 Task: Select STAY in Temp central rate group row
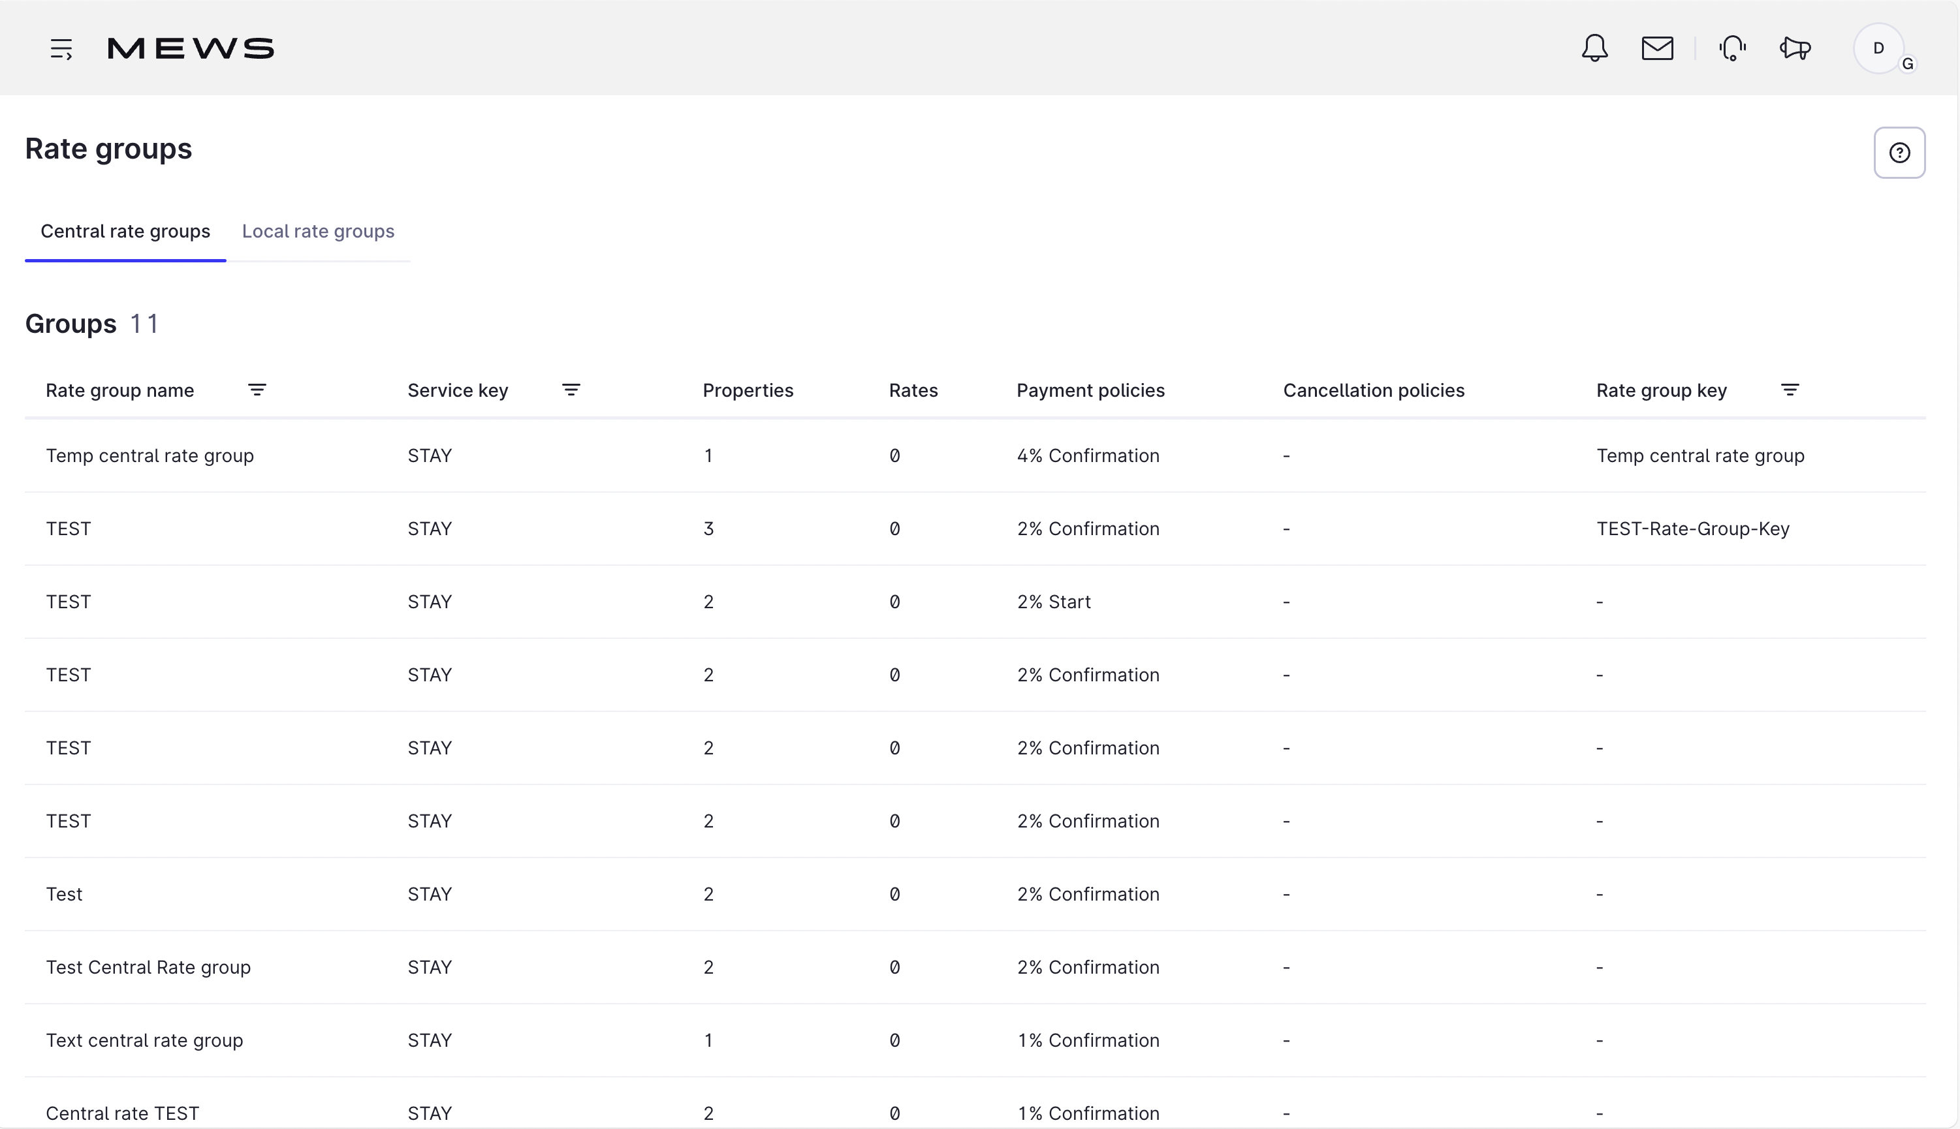coord(430,455)
